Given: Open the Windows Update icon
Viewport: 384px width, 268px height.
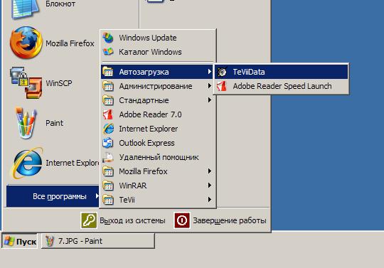Looking at the screenshot, I should [108, 38].
